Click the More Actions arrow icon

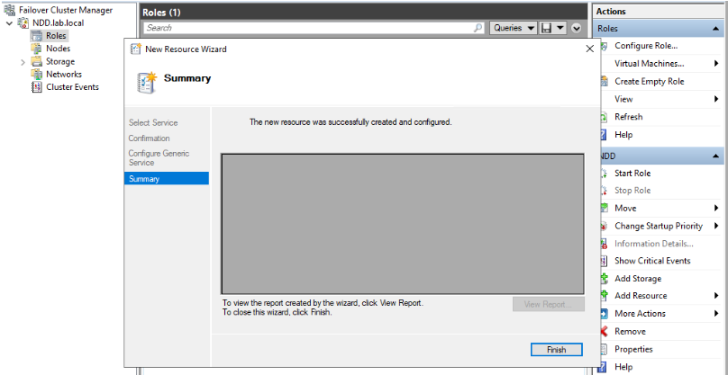click(x=604, y=314)
